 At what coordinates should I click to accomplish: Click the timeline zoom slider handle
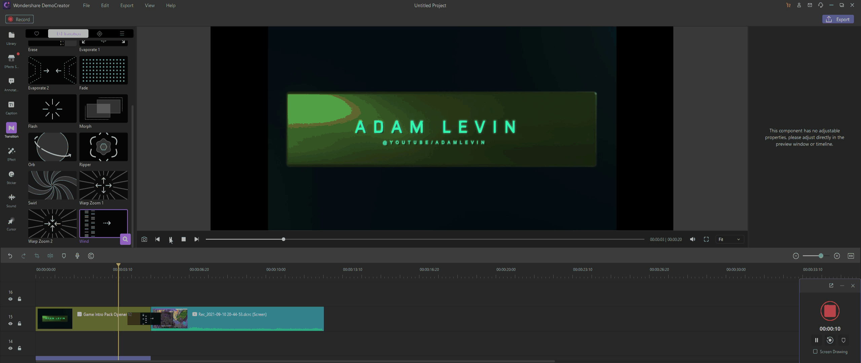(821, 256)
